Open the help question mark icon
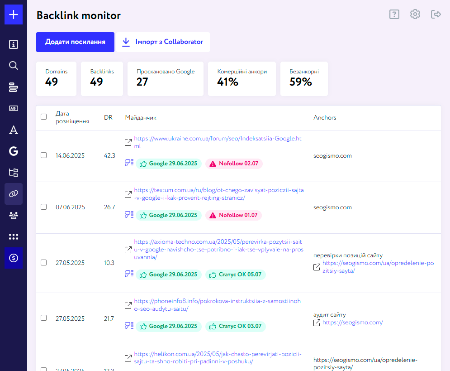Image resolution: width=450 pixels, height=371 pixels. click(394, 14)
